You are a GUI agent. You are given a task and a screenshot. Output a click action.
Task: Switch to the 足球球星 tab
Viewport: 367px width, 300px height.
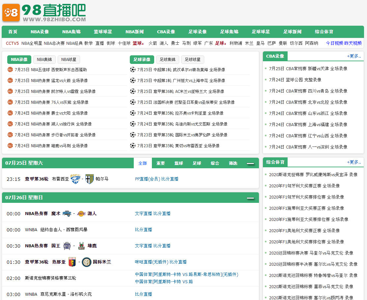tap(193, 59)
